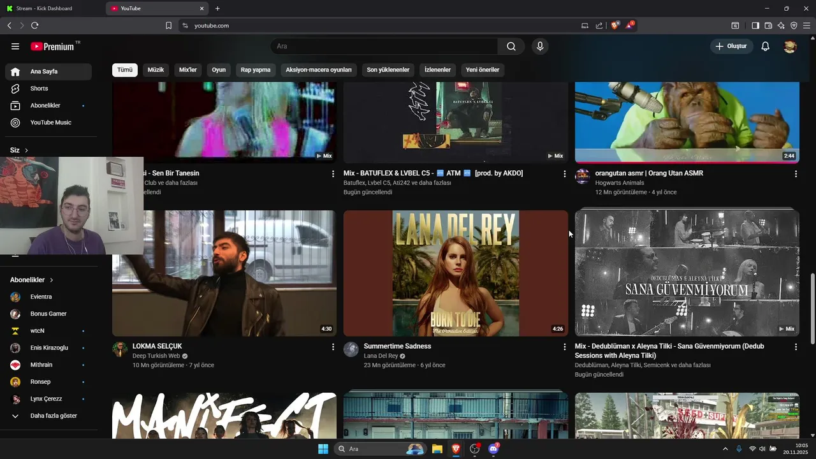
Task: Open a new browser tab
Action: tap(217, 8)
